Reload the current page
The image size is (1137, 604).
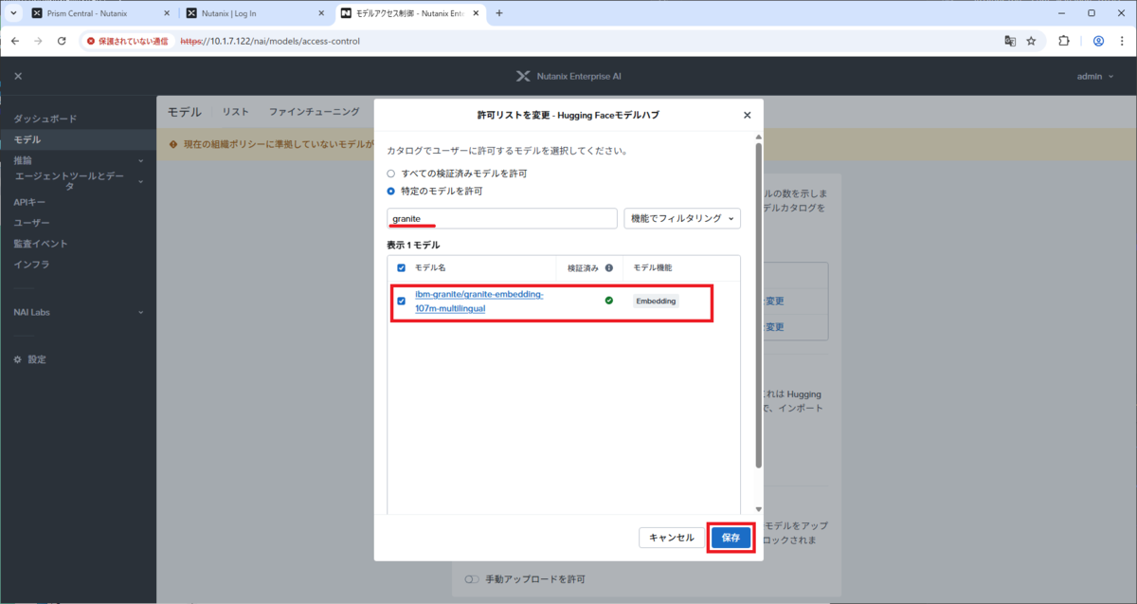click(x=62, y=41)
